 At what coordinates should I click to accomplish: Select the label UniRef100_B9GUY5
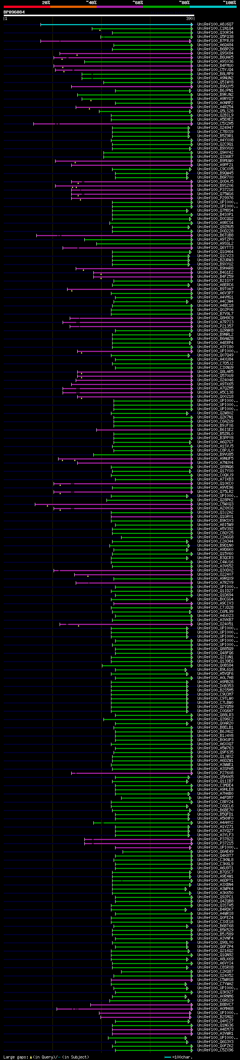tap(215, 86)
